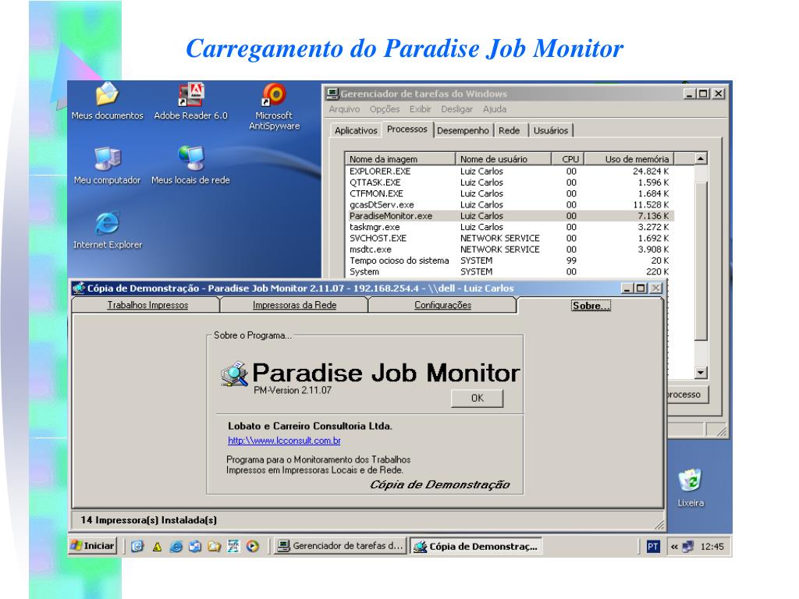Open the Meus documentos desktop icon
The height and width of the screenshot is (599, 799).
point(107,101)
